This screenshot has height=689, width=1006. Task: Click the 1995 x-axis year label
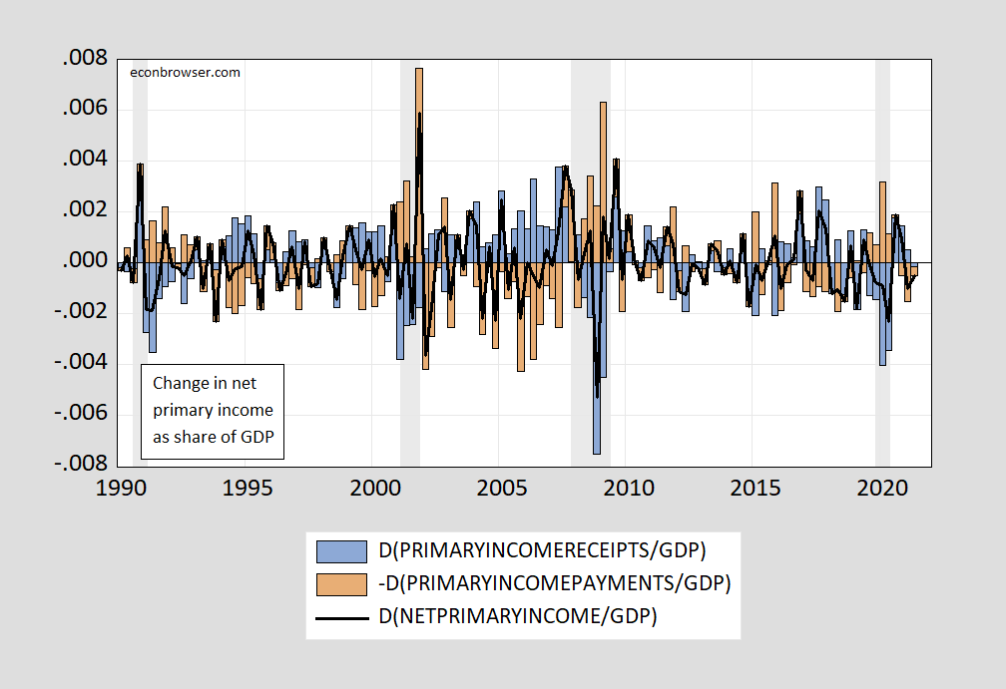249,489
